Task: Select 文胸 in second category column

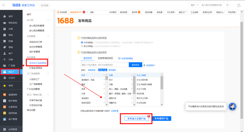Action: [121, 85]
